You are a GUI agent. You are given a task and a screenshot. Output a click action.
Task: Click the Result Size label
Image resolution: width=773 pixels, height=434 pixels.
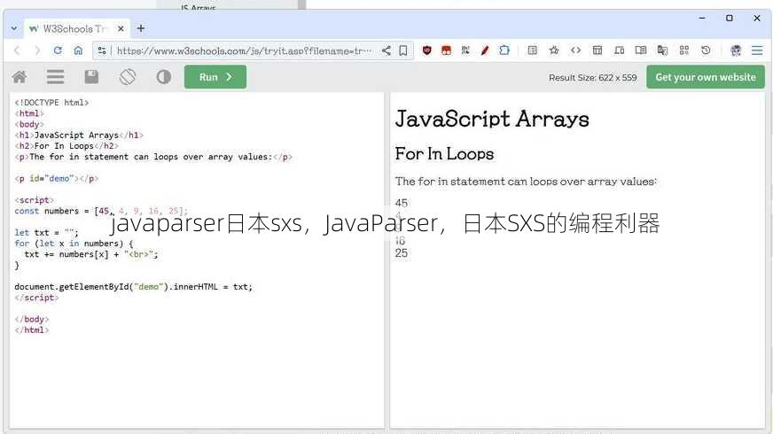(592, 77)
